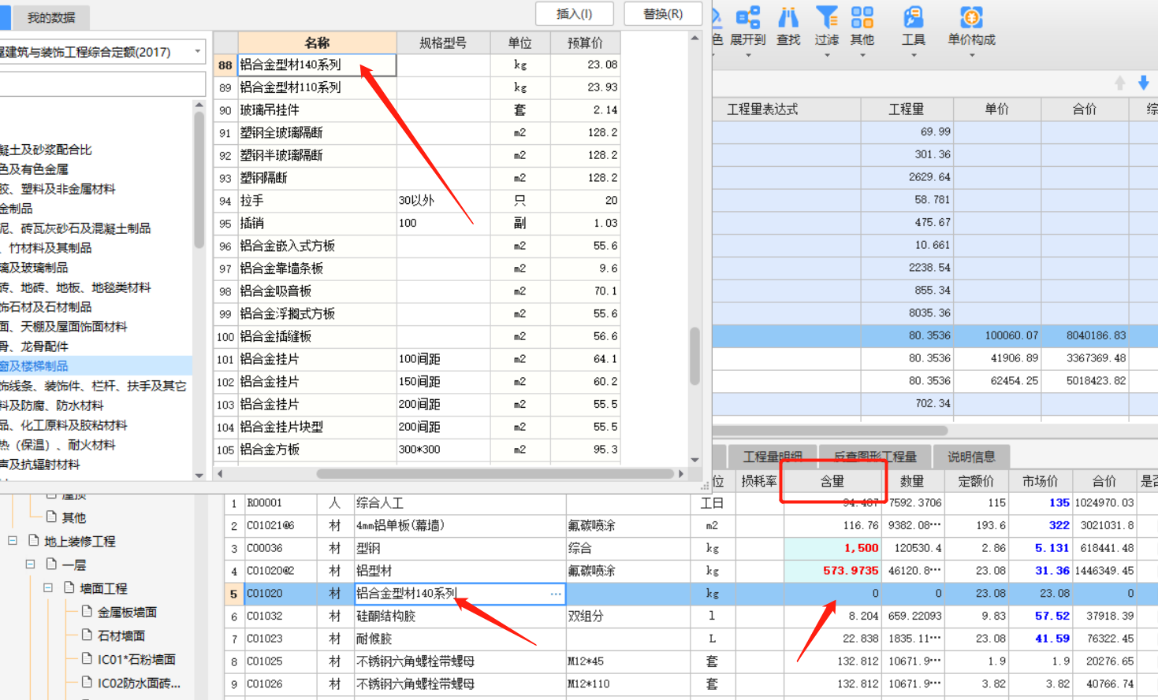Image resolution: width=1158 pixels, height=700 pixels.
Task: Click the 替换(R) button
Action: [663, 14]
